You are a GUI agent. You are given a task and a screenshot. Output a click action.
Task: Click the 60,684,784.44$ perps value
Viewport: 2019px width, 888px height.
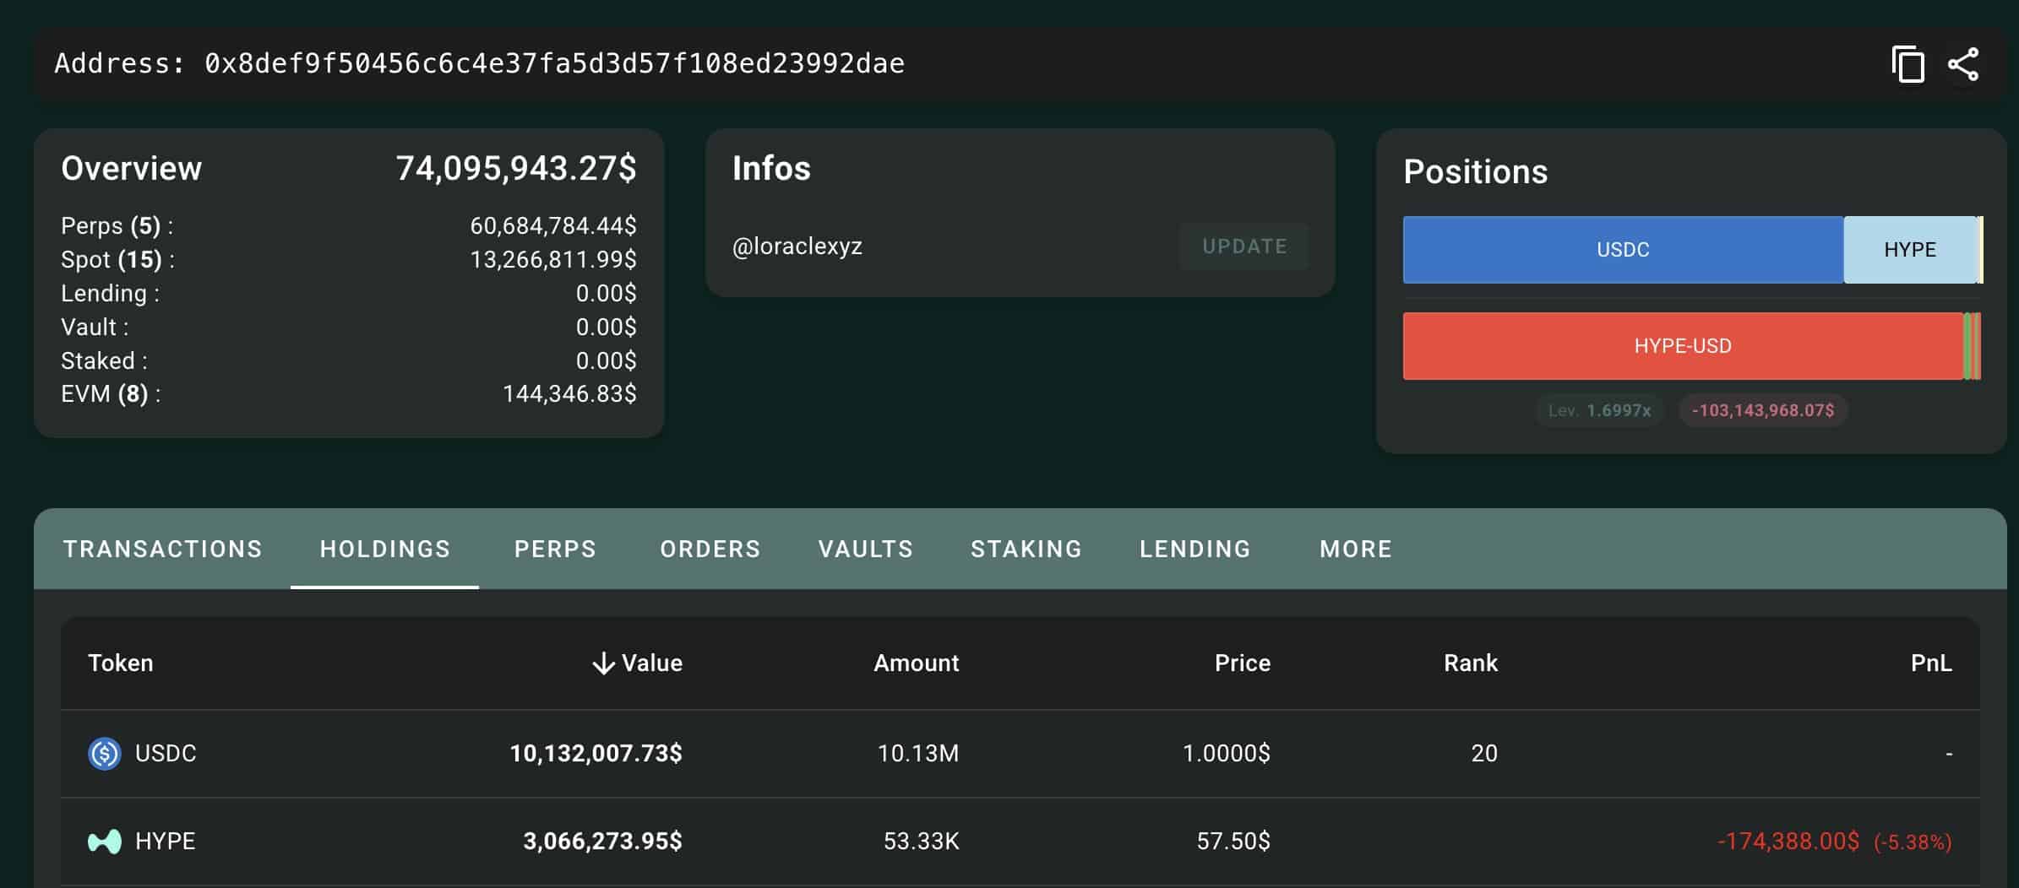click(553, 226)
